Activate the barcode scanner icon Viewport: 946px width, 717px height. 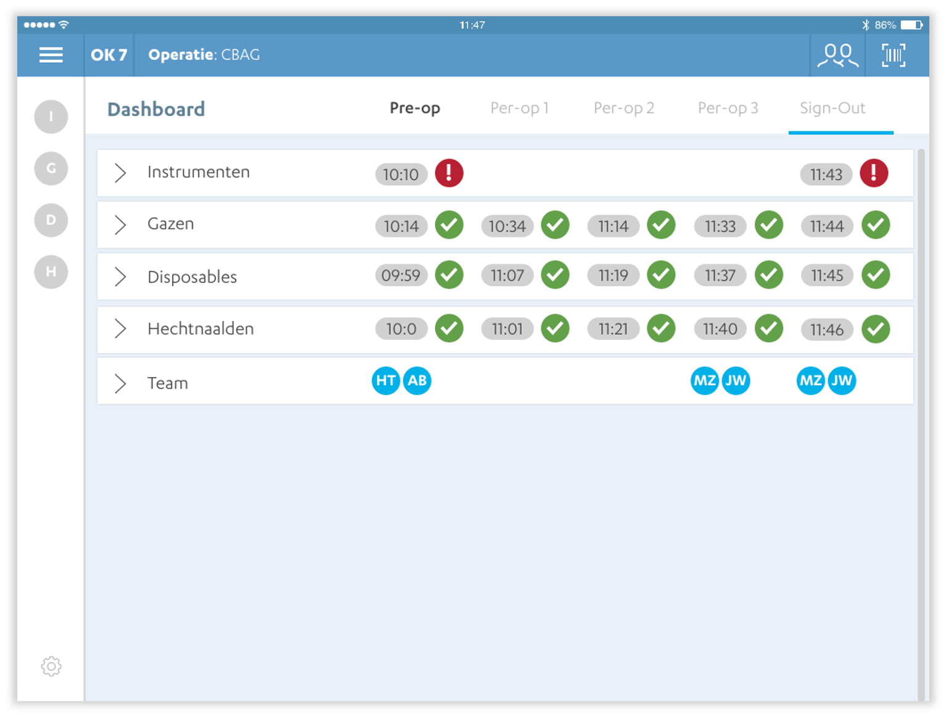click(x=893, y=55)
